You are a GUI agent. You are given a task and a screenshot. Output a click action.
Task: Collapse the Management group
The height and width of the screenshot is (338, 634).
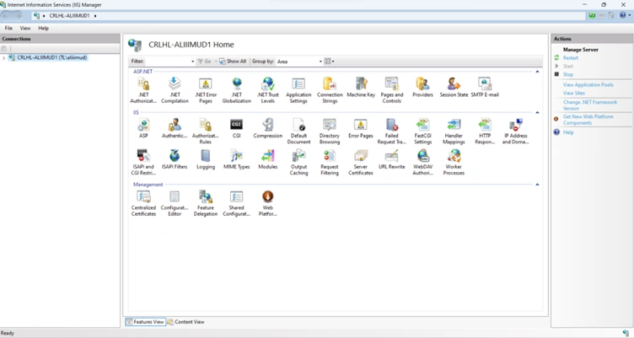point(537,185)
